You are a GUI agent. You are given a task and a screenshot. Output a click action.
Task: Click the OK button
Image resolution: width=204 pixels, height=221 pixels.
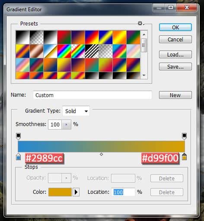[175, 27]
